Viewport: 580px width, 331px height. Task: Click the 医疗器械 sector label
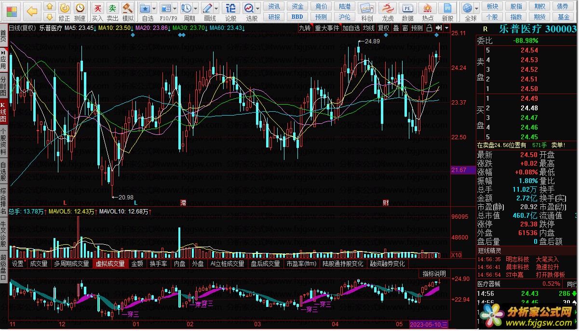tap(490, 284)
